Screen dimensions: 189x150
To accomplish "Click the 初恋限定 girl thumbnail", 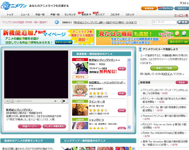I will (80, 90).
